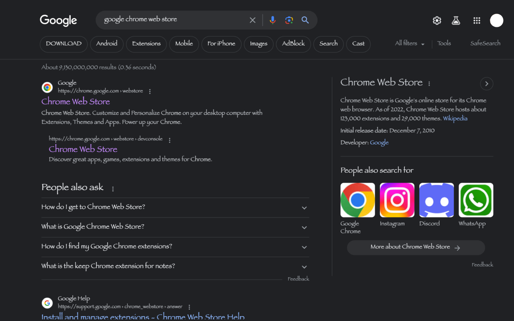Screen dimensions: 514x321
Task: Open options dots for the Google Help result
Action: 189,307
